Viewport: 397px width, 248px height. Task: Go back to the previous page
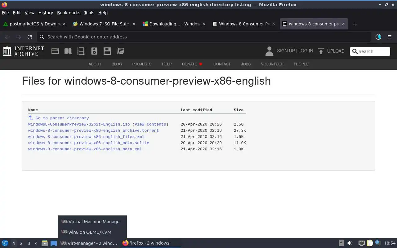(7, 37)
